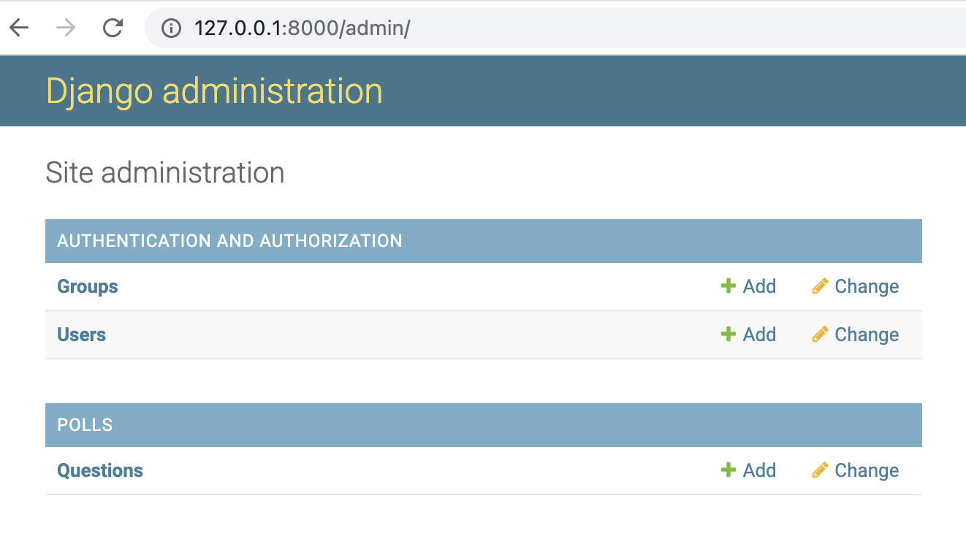
Task: Click the browser back arrow
Action: (x=18, y=27)
